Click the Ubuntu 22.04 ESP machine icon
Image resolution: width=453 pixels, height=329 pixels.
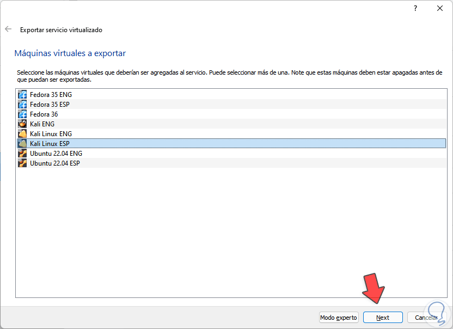point(22,163)
